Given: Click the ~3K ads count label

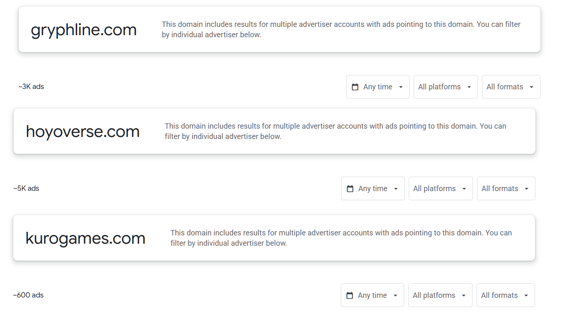Looking at the screenshot, I should (31, 87).
